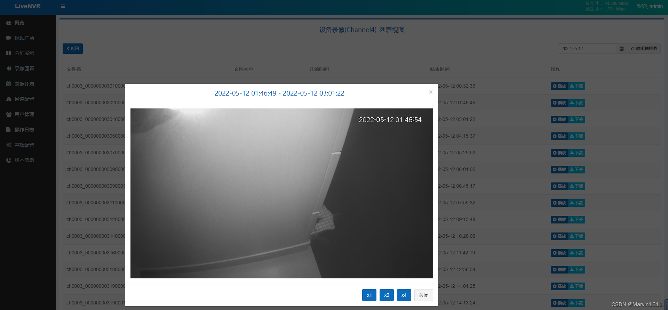Play the recording ending 06:45:17
The image size is (668, 310).
coord(559,186)
